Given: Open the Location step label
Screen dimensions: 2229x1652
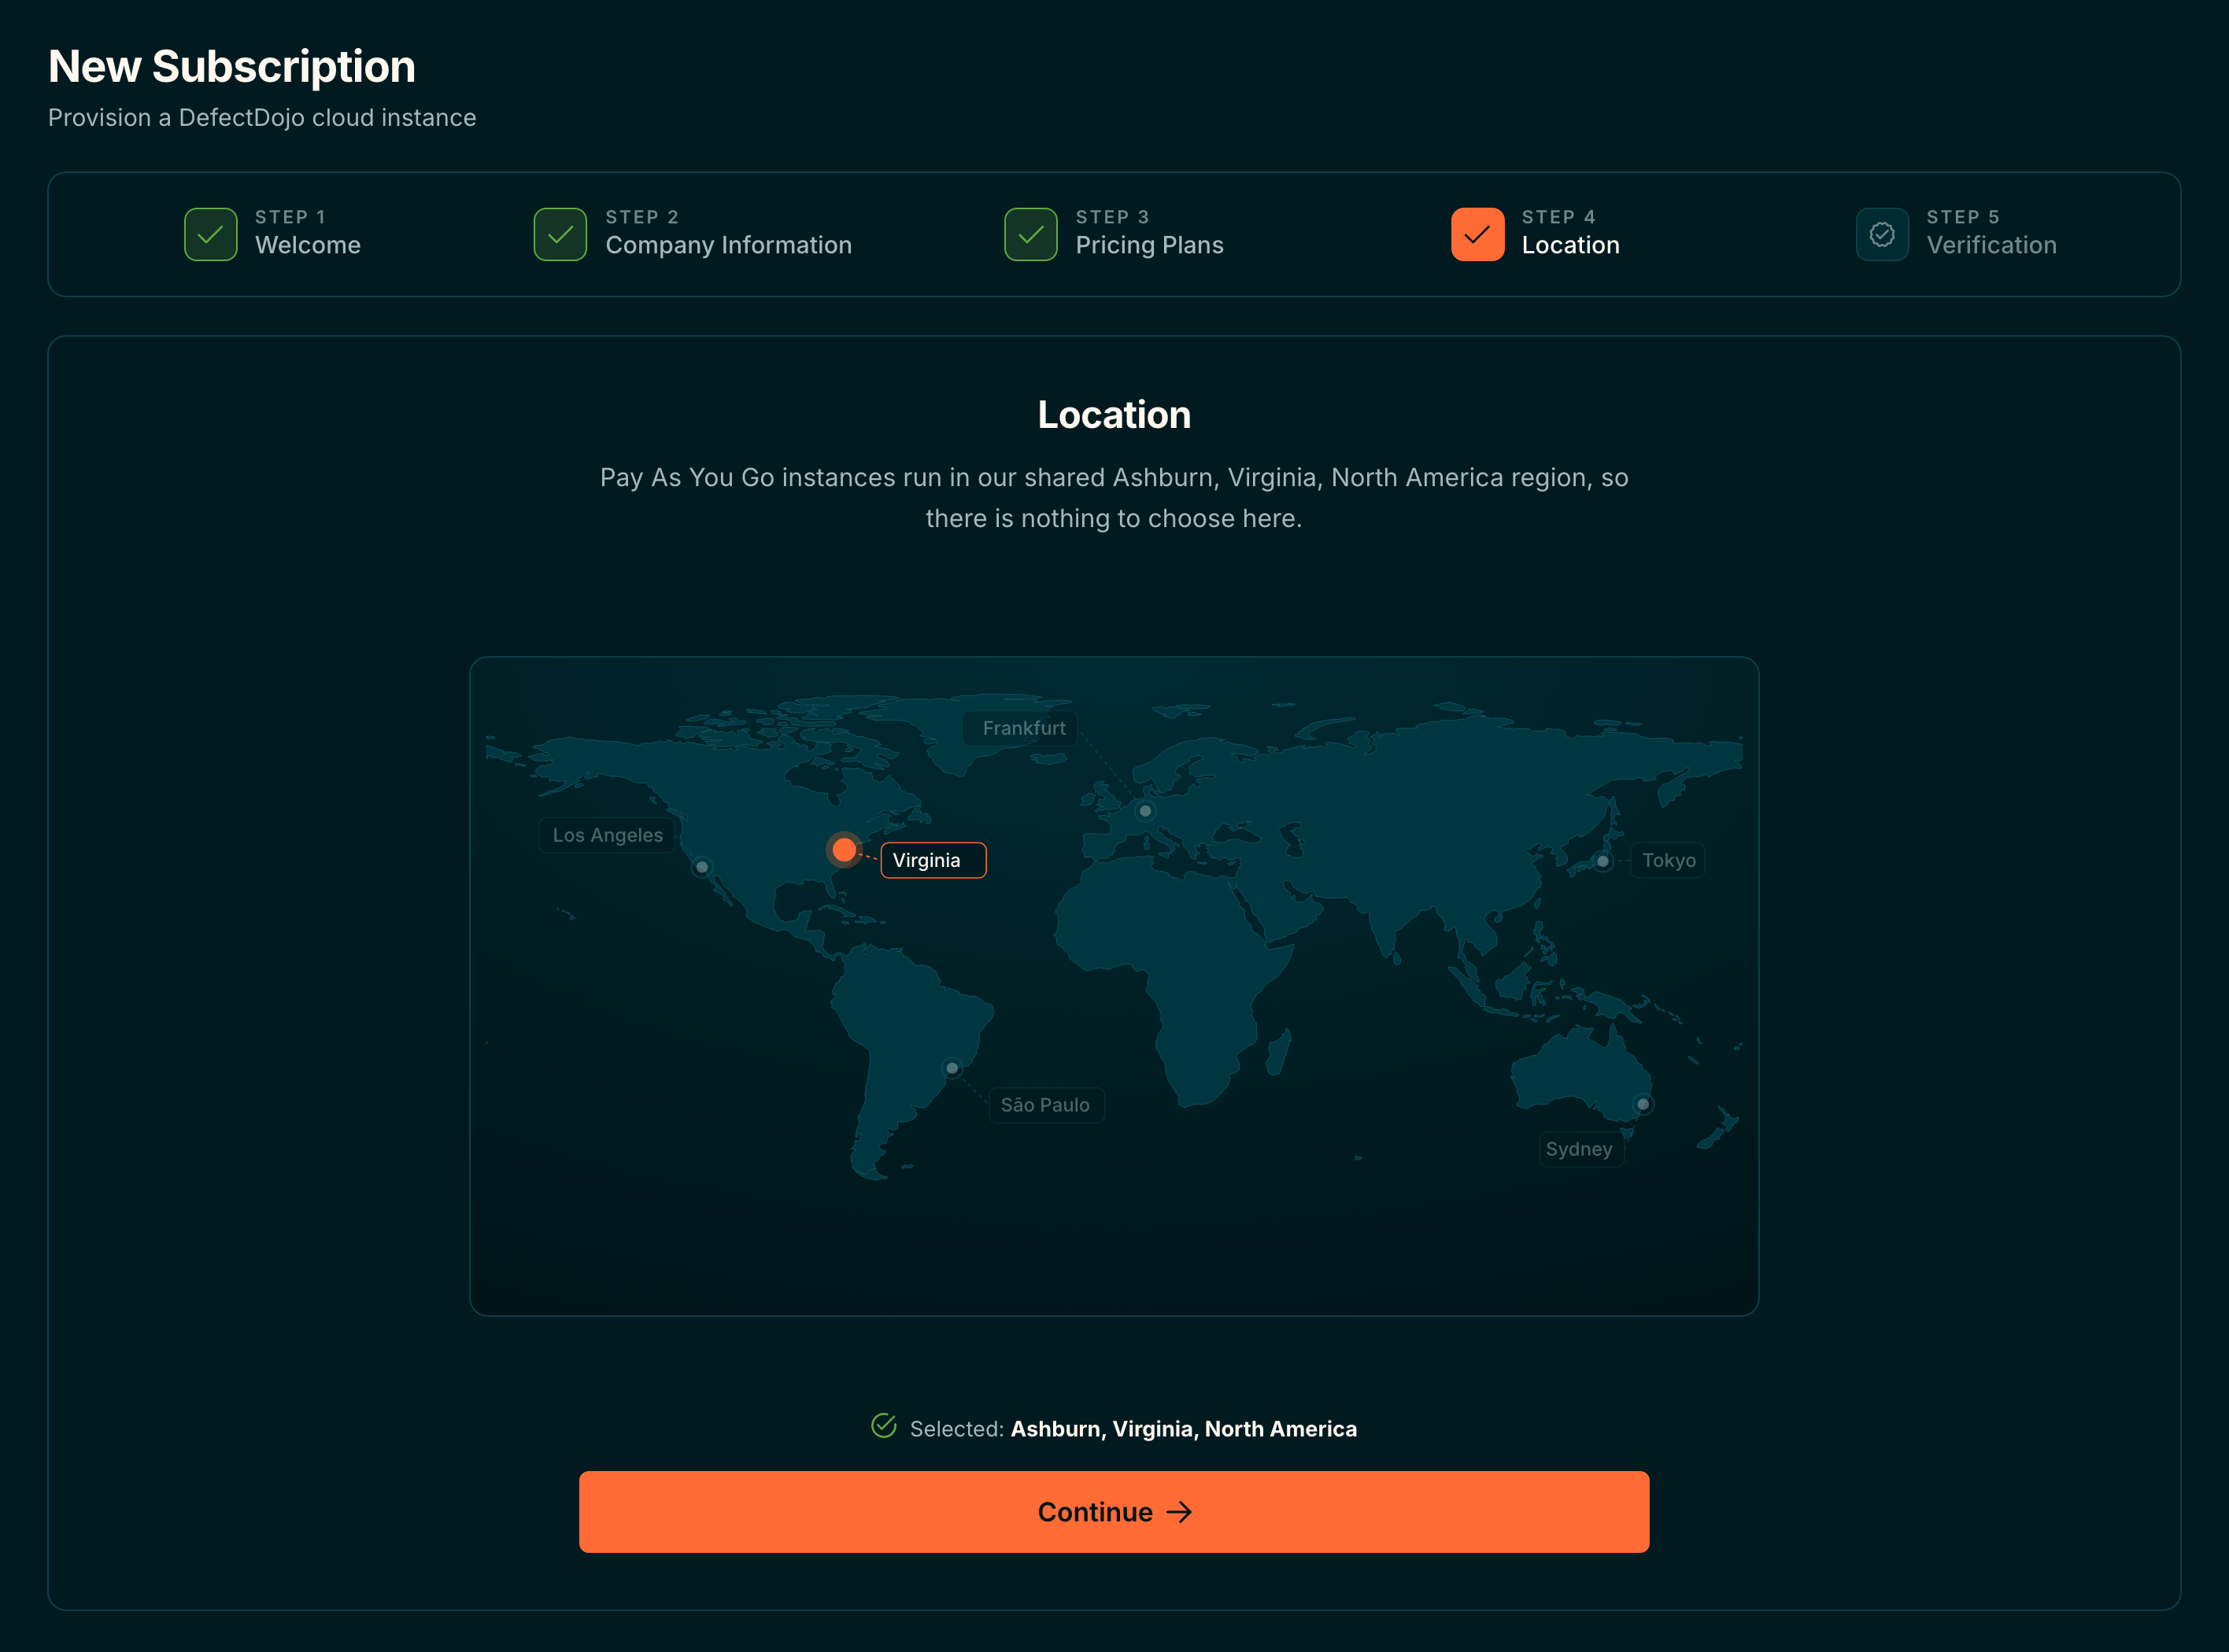Looking at the screenshot, I should (x=1571, y=245).
